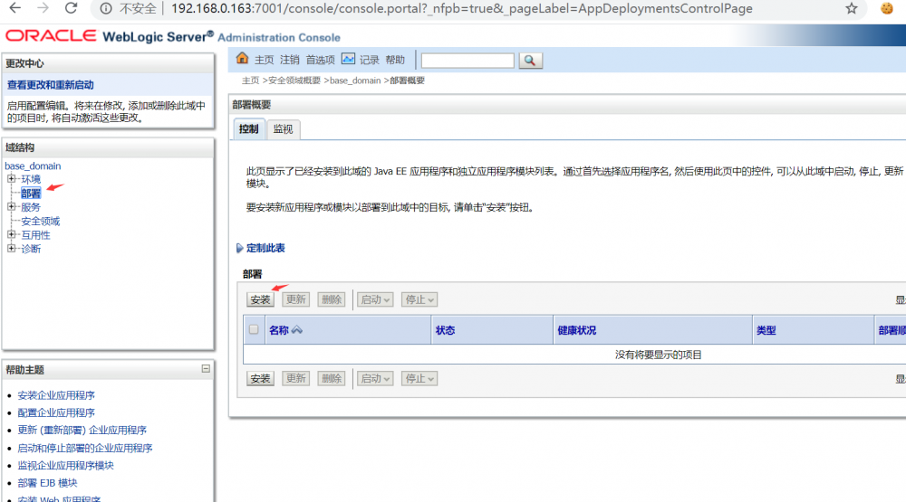The width and height of the screenshot is (906, 502).
Task: Click the bottom 删除 button
Action: (x=331, y=378)
